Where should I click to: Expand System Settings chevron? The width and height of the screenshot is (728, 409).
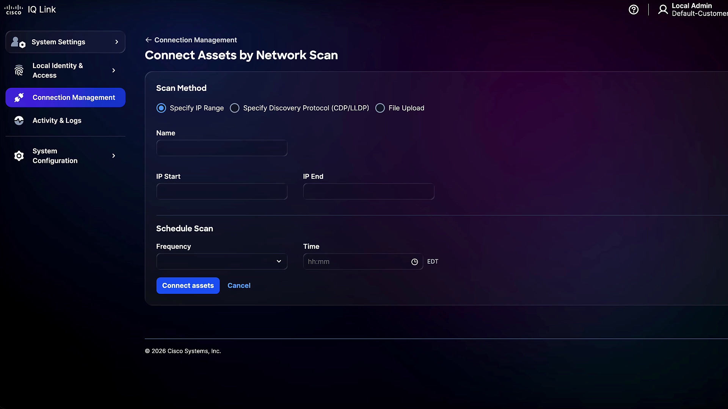(117, 42)
